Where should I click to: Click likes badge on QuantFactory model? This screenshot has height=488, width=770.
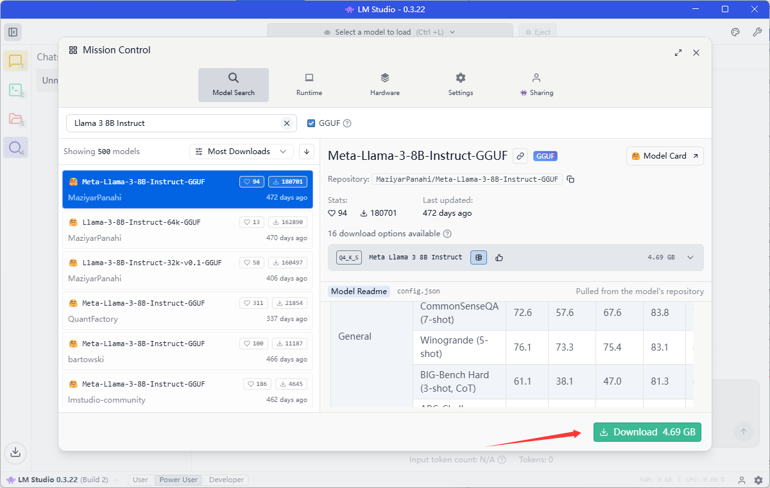coord(254,303)
